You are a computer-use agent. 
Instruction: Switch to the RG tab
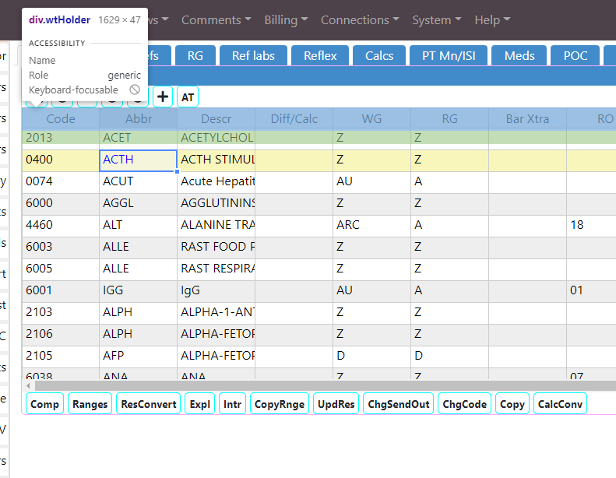(x=195, y=56)
